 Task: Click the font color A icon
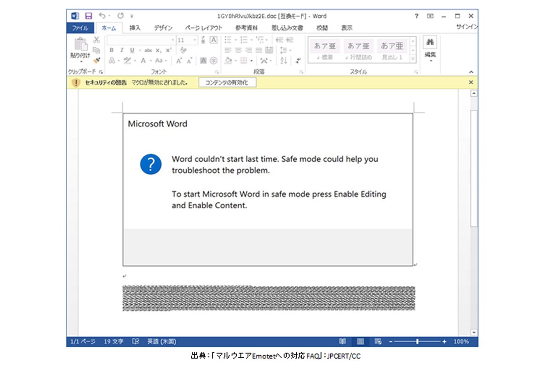(143, 60)
